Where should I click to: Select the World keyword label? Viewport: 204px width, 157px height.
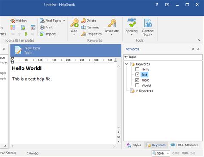point(146,85)
